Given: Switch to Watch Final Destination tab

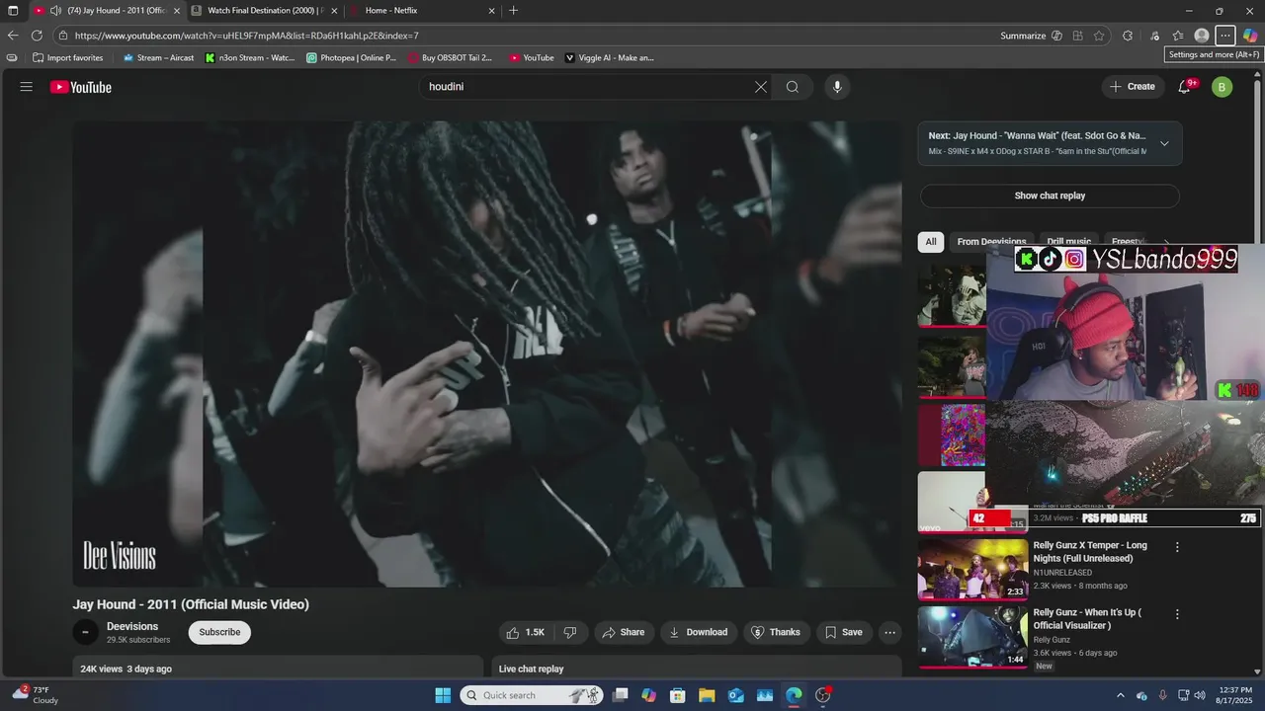Looking at the screenshot, I should [x=265, y=11].
